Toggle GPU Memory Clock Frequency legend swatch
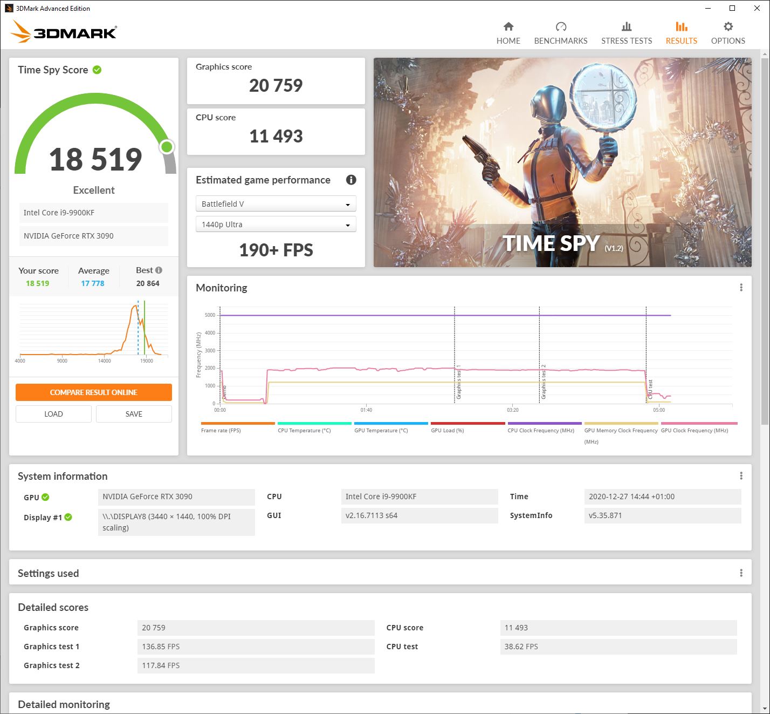770x714 pixels. [621, 423]
